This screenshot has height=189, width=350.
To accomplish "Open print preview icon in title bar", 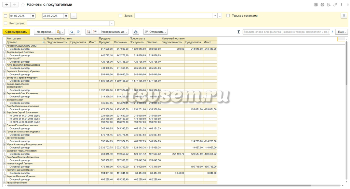I will 328,5.
